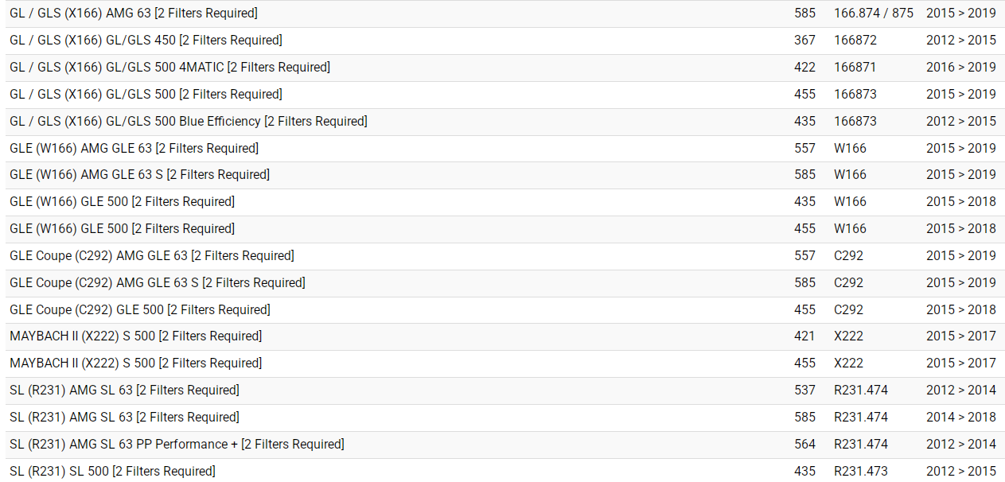Click the 2014 > 2018 year range
The image size is (1005, 482).
960,418
